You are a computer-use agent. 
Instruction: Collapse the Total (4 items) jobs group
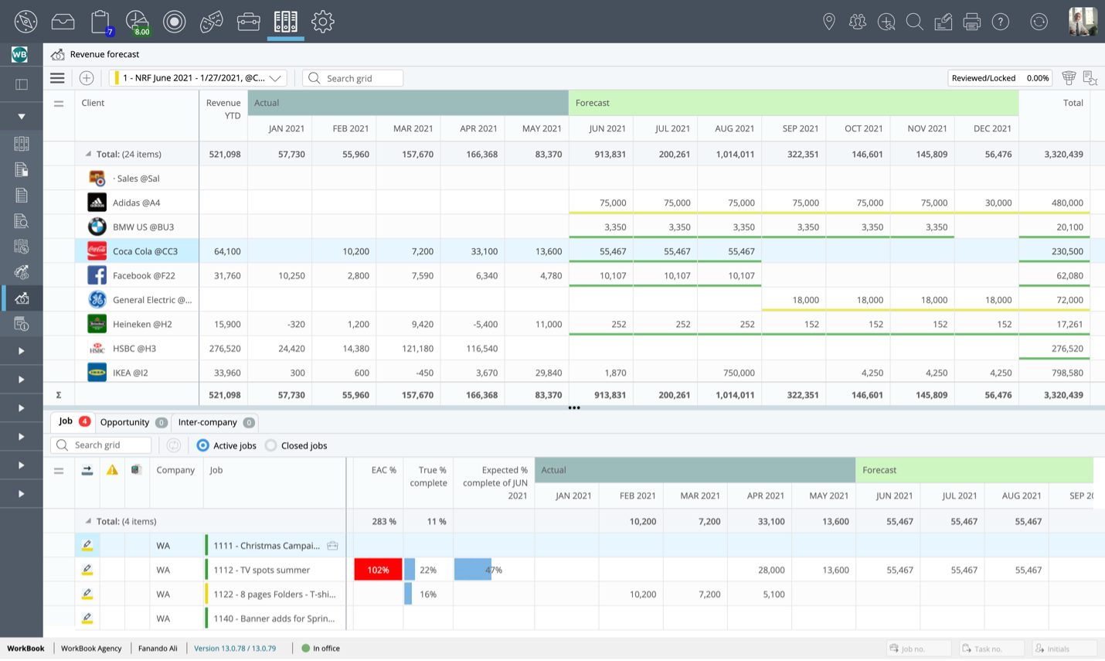pos(88,521)
